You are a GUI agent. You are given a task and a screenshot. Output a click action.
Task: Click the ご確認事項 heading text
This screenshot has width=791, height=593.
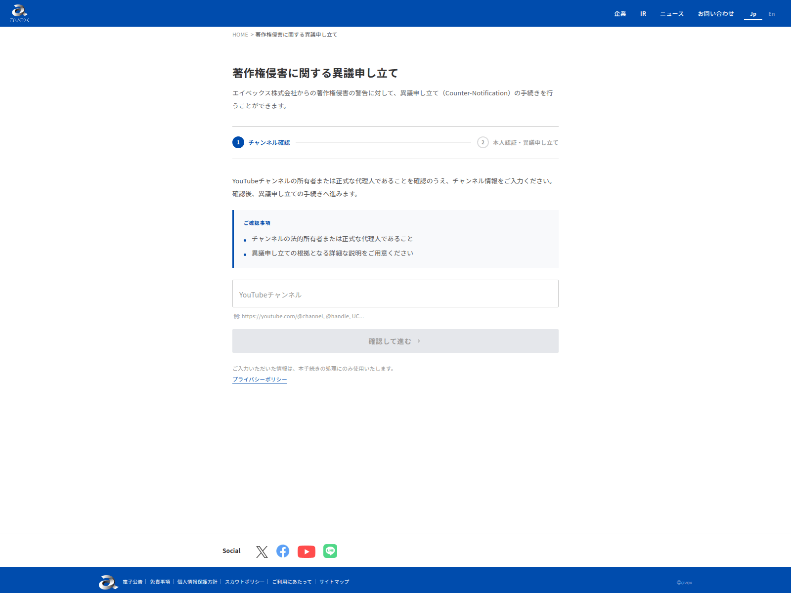point(257,223)
